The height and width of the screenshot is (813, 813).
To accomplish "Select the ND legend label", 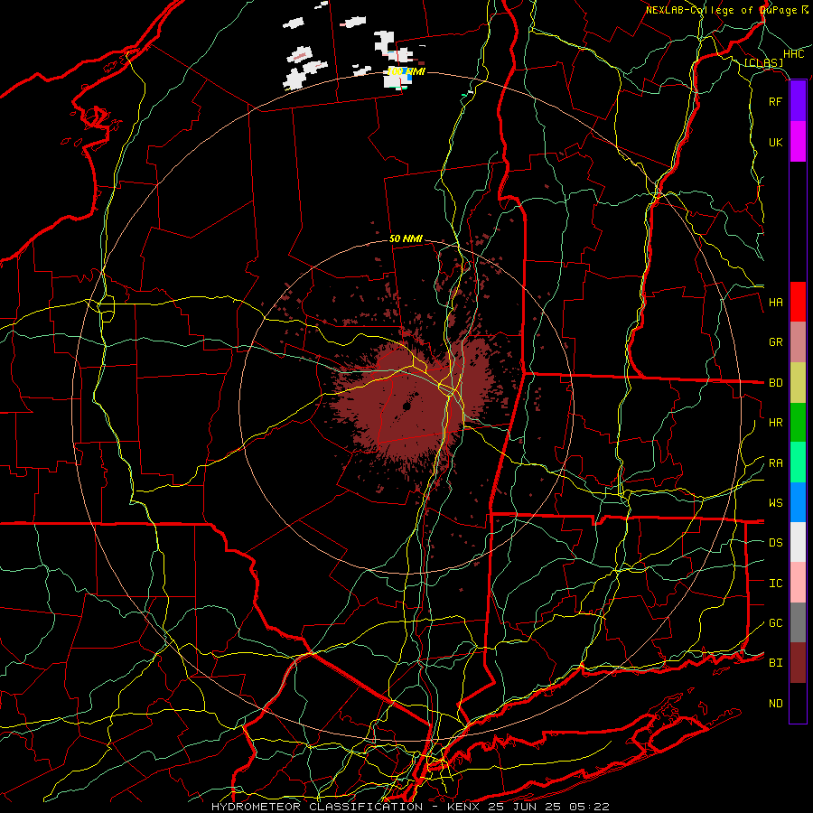I will pyautogui.click(x=775, y=704).
